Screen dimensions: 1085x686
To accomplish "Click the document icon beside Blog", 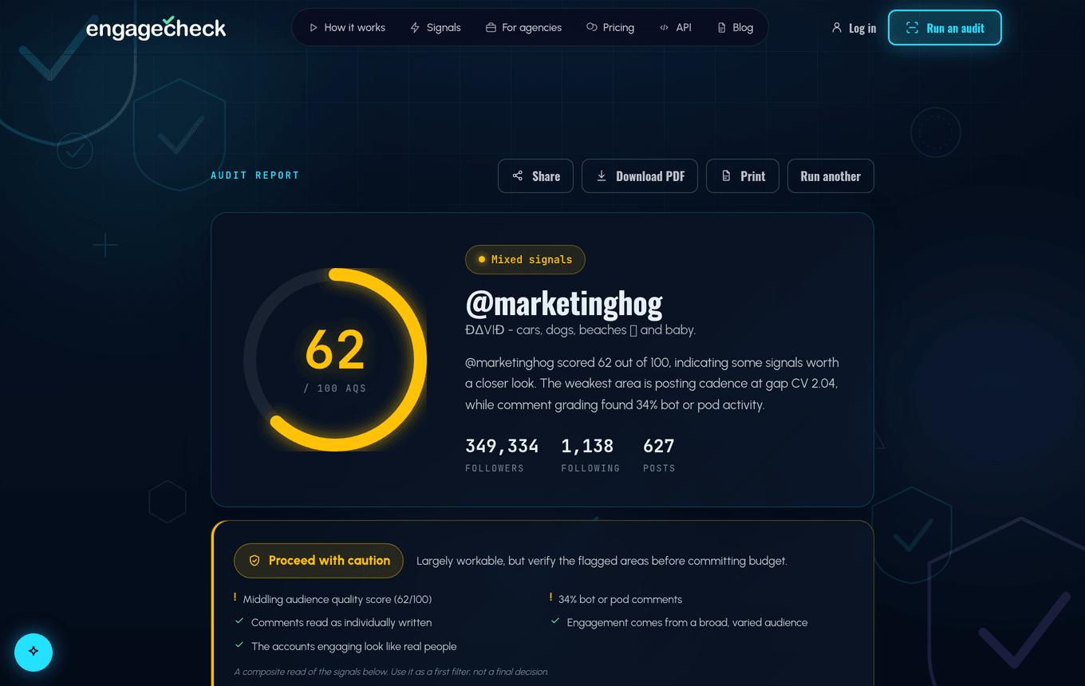I will (722, 27).
